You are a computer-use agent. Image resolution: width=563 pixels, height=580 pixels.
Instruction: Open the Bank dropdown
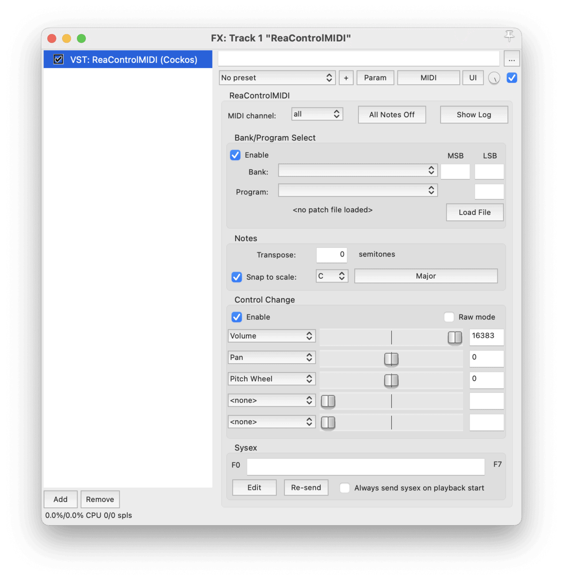click(x=358, y=170)
